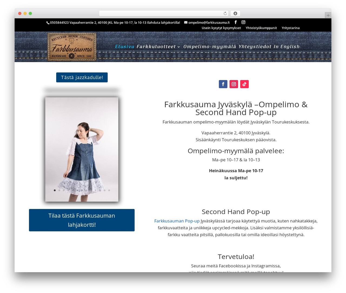The height and width of the screenshot is (293, 346).
Task: Click the text Sisäänkäynti Tourukeskuksen pääovista.
Action: click(x=236, y=140)
